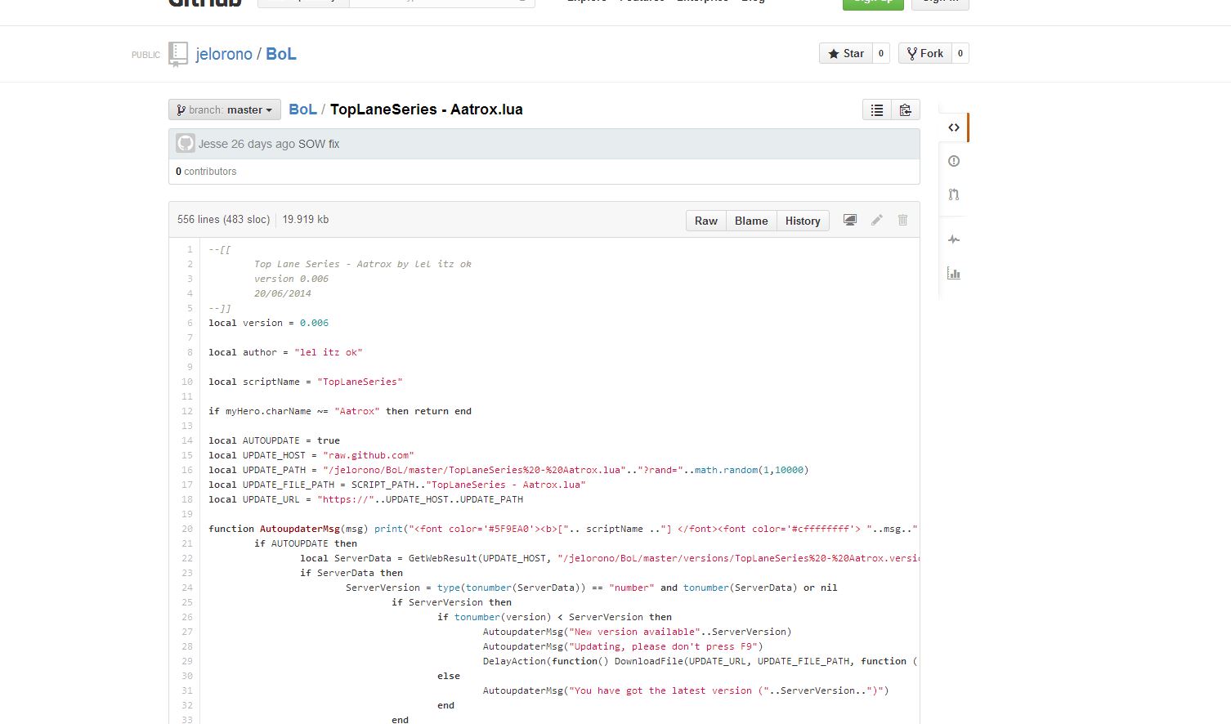
Task: Open the Blame view
Action: pyautogui.click(x=751, y=221)
